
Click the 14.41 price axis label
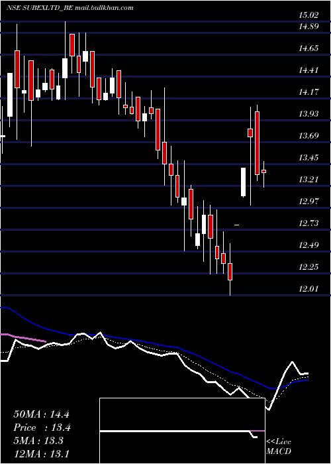click(308, 70)
